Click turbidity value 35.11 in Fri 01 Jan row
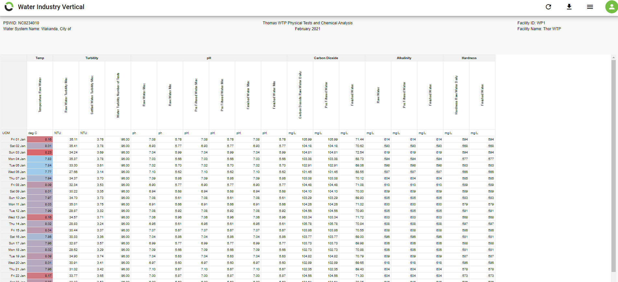Viewport: 618px width, 282px height. point(66,140)
